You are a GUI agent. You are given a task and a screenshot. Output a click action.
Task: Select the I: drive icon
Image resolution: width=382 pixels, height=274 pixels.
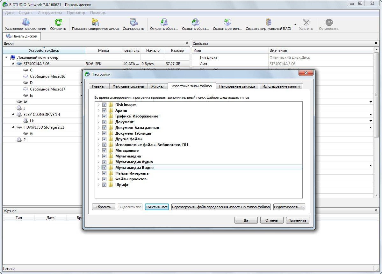pyautogui.click(x=19, y=108)
